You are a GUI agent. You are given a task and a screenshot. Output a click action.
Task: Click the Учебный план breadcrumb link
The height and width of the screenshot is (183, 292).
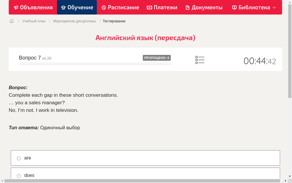34,21
